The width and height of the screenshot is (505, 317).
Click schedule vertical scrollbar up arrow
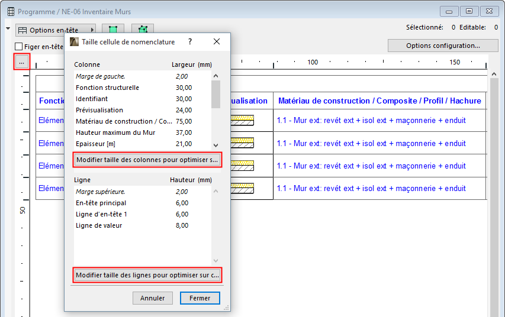[494, 74]
